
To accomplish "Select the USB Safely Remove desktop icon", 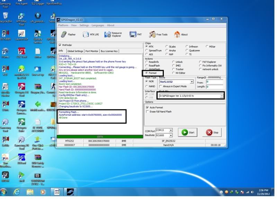I will (38, 161).
